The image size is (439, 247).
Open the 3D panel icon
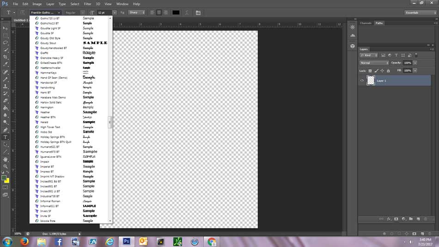[353, 46]
